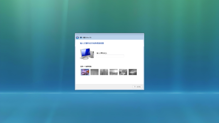The image size is (219, 123).
Task: Click the 设置 Echo OS window title
Action: (x=87, y=37)
